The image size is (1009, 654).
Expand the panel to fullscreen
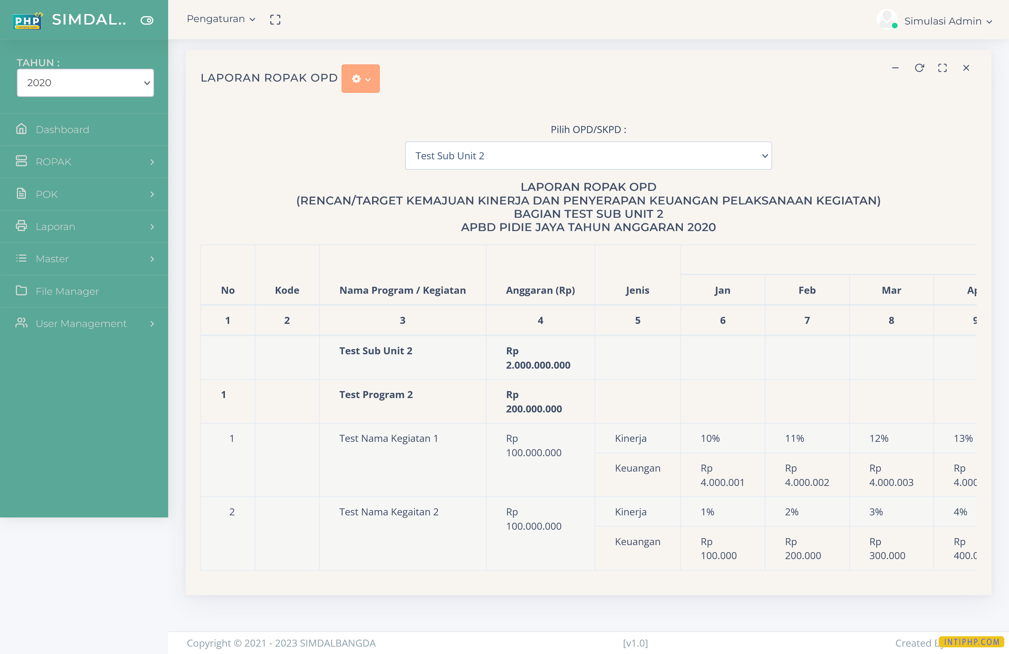coord(942,68)
